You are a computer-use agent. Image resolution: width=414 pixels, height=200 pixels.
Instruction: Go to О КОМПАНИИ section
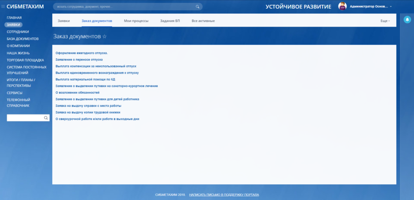click(x=18, y=46)
